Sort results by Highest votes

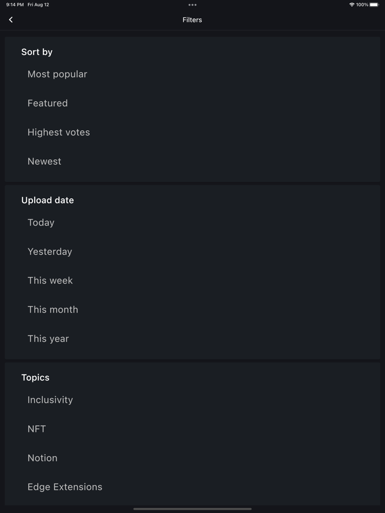(58, 132)
